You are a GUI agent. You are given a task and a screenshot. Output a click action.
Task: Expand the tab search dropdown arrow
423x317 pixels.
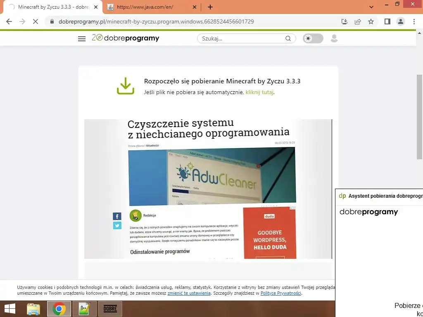click(x=371, y=7)
